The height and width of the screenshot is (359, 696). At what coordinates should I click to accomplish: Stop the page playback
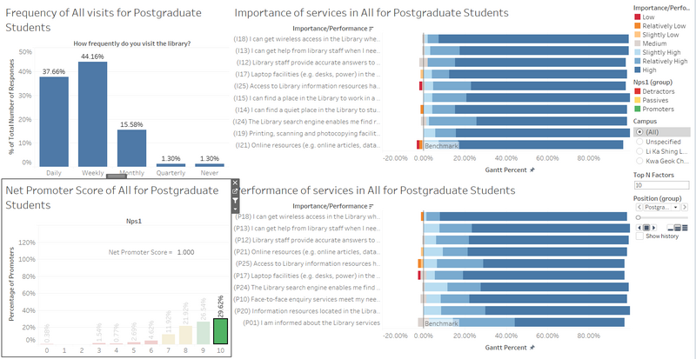coord(646,228)
